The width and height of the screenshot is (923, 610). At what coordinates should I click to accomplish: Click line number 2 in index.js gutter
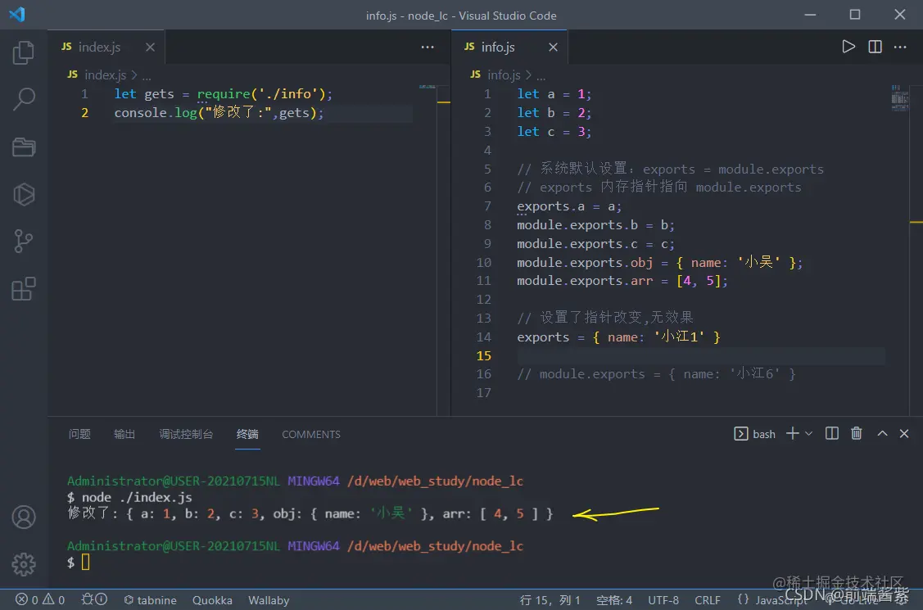coord(85,112)
